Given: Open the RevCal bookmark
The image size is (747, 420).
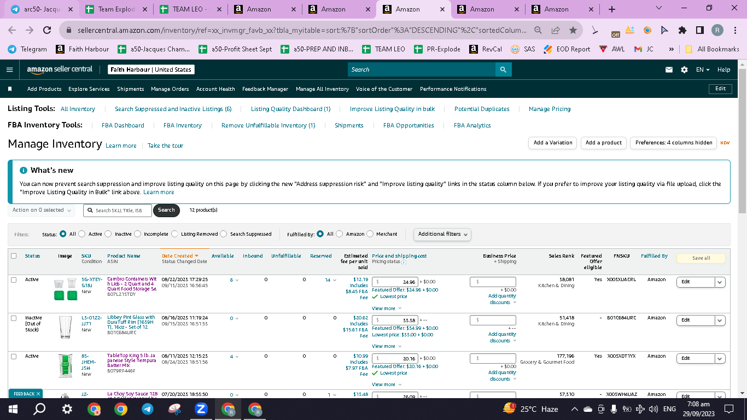Looking at the screenshot, I should click(x=486, y=49).
